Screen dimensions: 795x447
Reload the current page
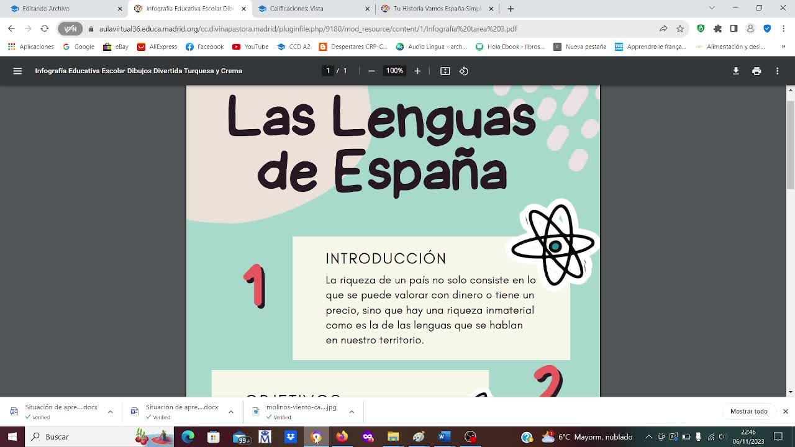tap(44, 29)
